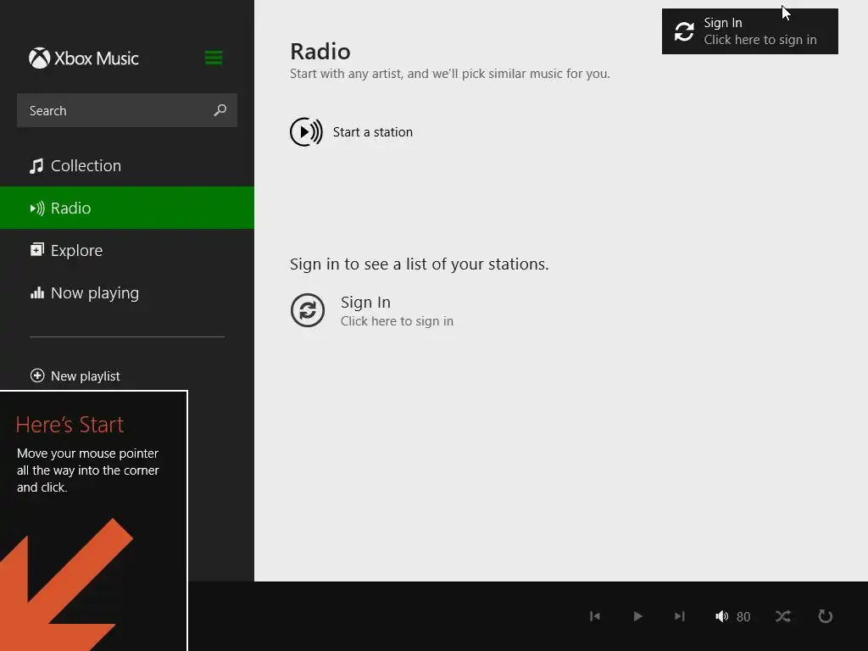This screenshot has width=868, height=651.
Task: Create a New playlist
Action: coord(75,376)
